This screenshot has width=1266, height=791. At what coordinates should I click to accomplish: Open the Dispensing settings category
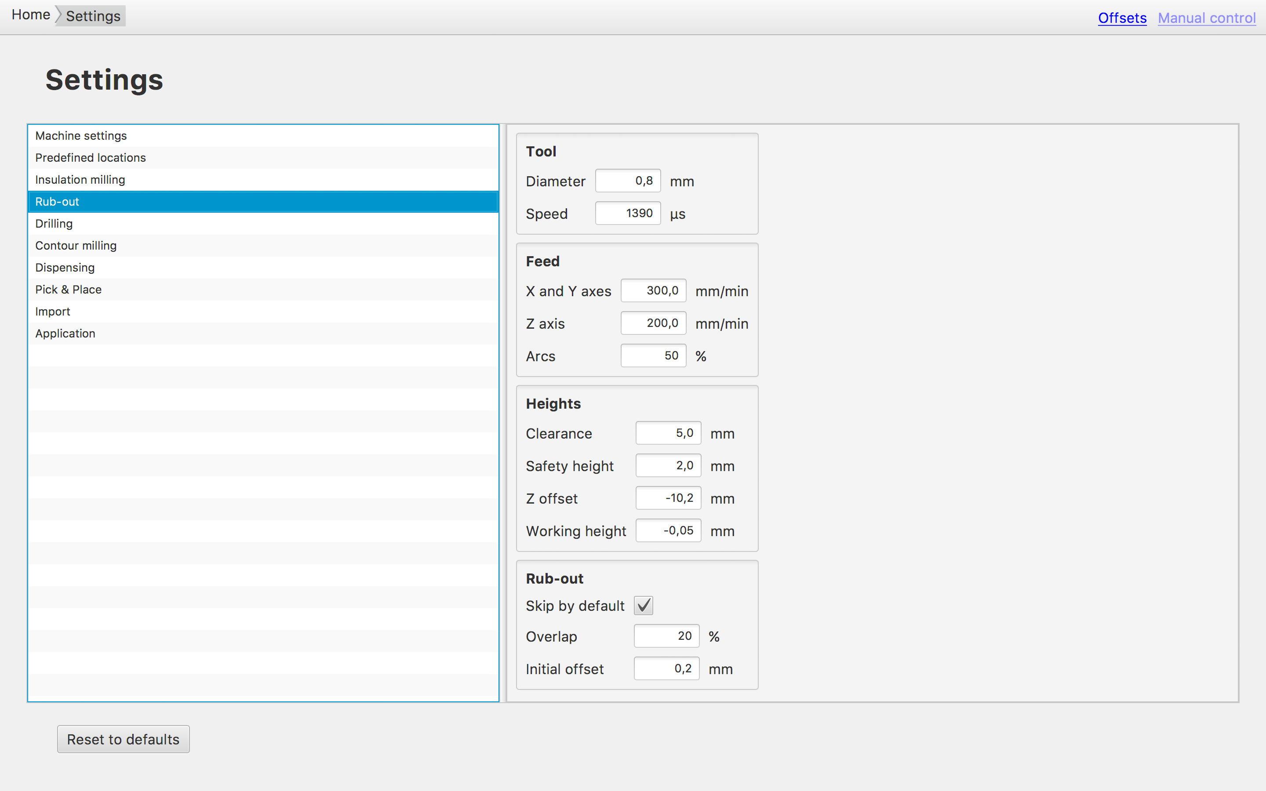pos(263,267)
